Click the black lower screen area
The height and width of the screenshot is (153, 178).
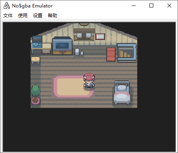pyautogui.click(x=89, y=129)
